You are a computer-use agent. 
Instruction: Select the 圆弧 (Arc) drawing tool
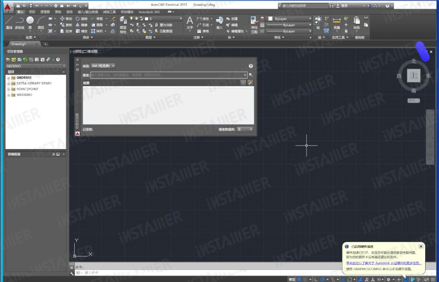point(41,22)
